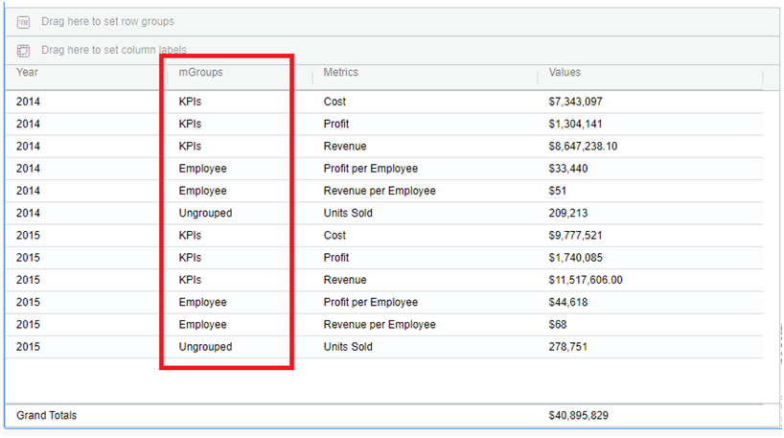Click the Grand Totals label
This screenshot has height=438, width=784.
tap(46, 415)
